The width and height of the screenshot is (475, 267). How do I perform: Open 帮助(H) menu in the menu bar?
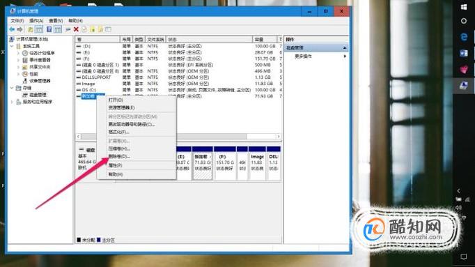[x=75, y=21]
